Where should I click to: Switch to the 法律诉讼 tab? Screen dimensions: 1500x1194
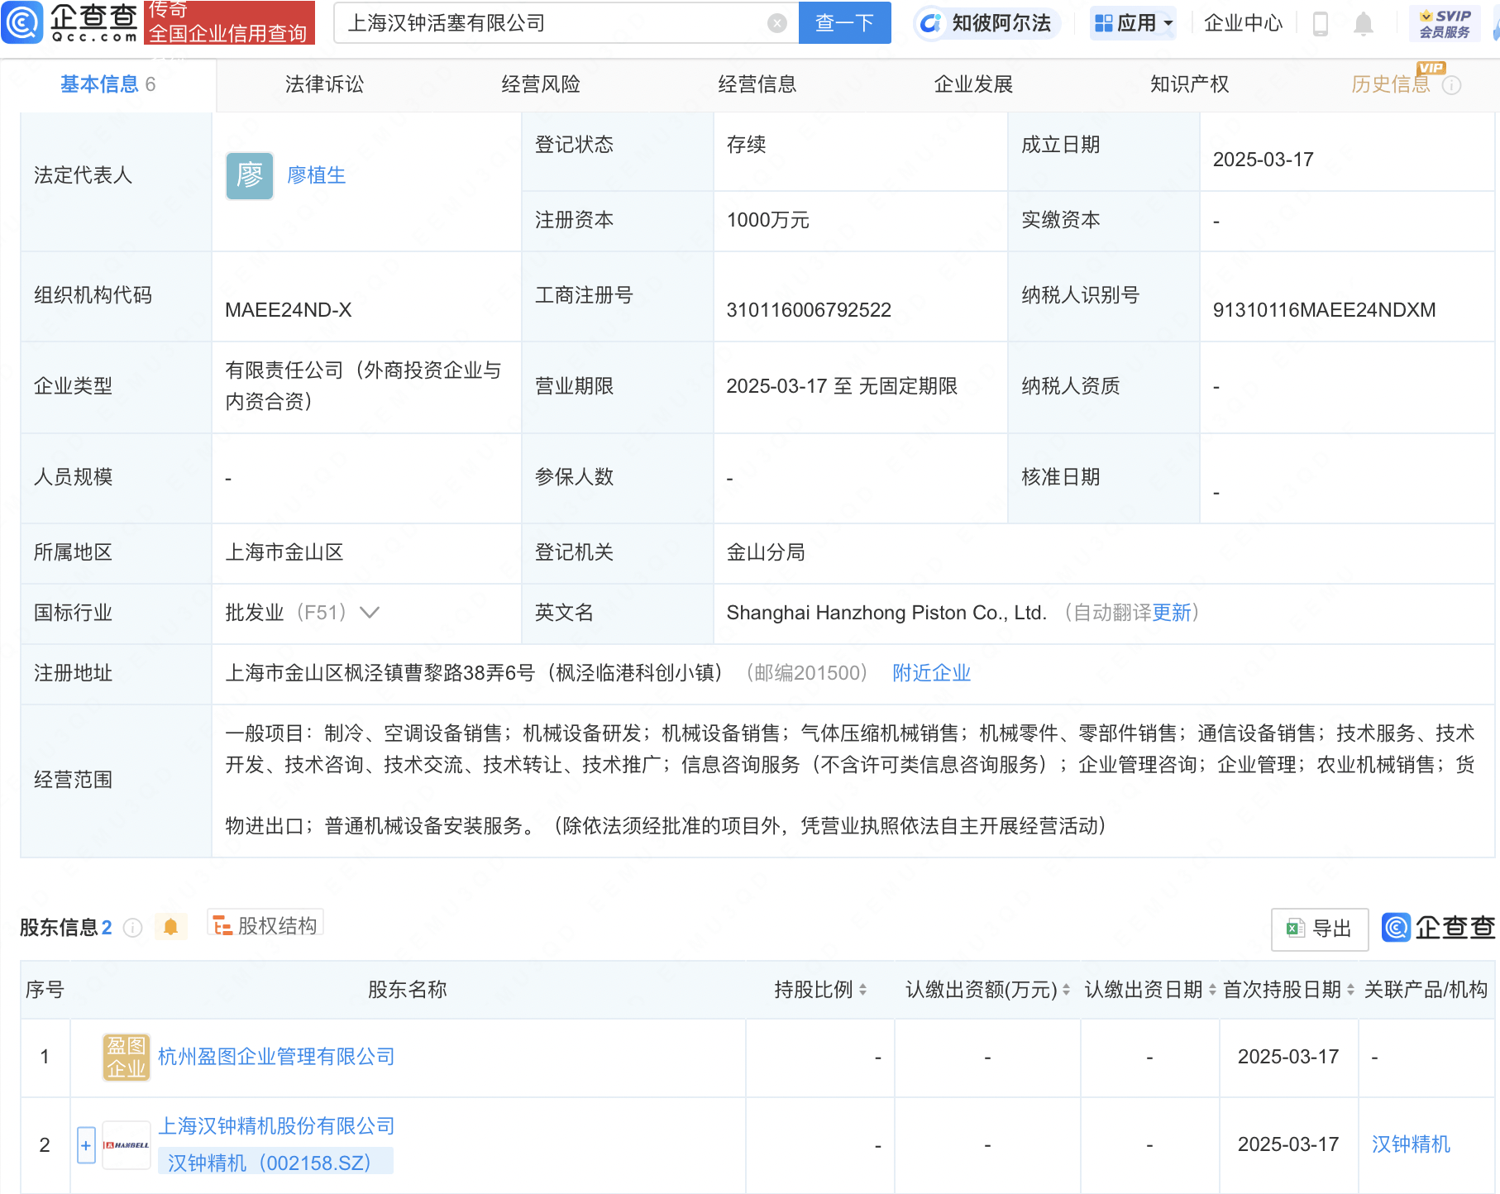coord(324,84)
